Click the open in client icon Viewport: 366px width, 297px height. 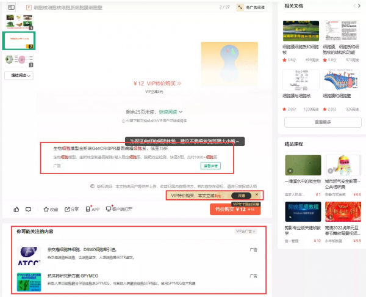tap(109, 209)
